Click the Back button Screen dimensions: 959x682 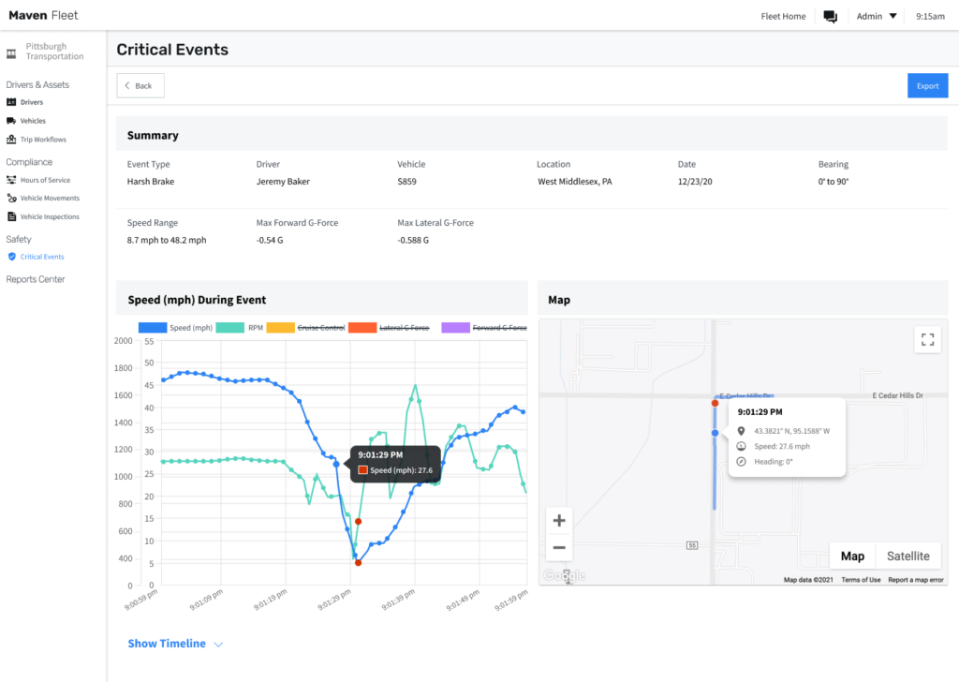[x=140, y=85]
